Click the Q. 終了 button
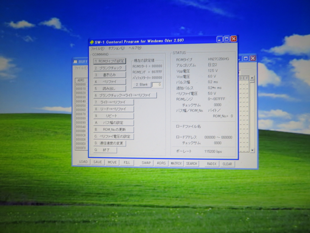 105,150
